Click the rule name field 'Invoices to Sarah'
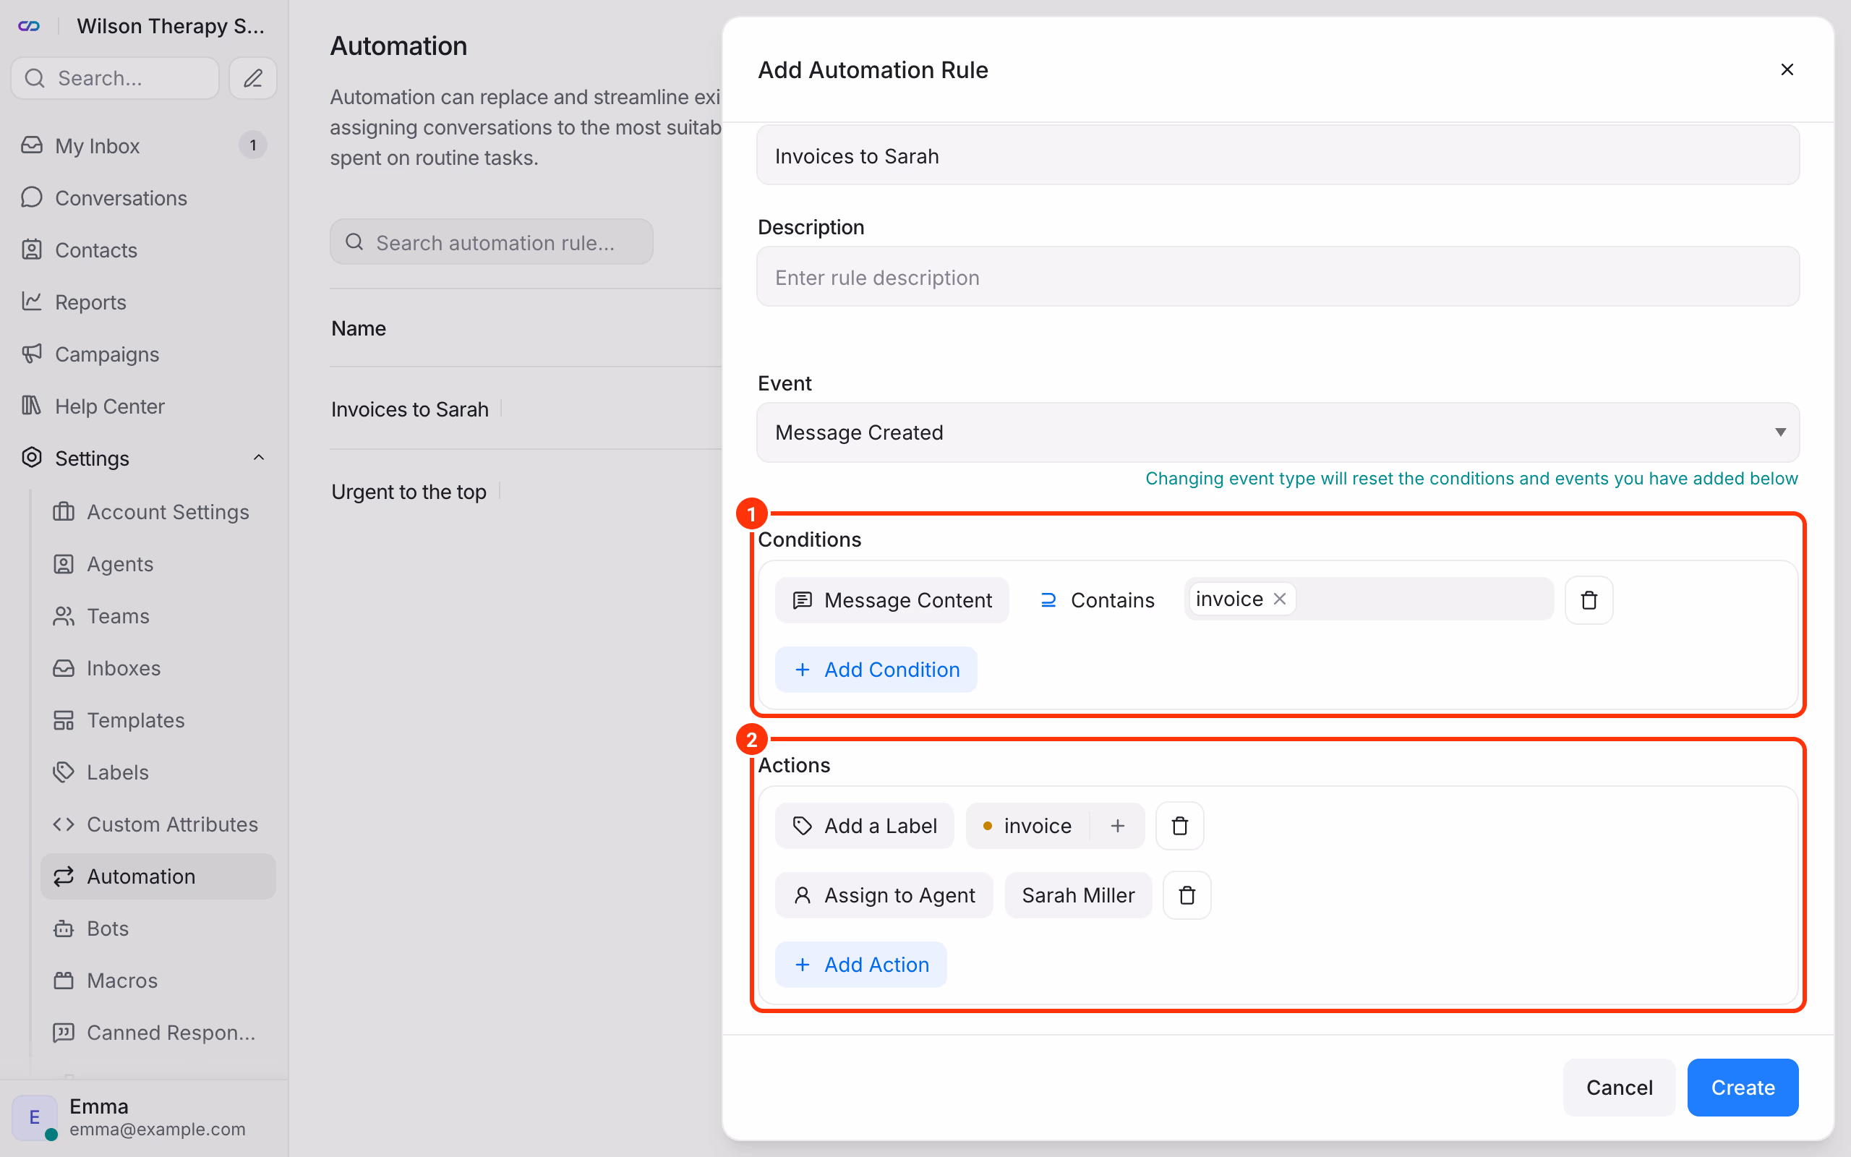This screenshot has width=1851, height=1157. [1278, 155]
